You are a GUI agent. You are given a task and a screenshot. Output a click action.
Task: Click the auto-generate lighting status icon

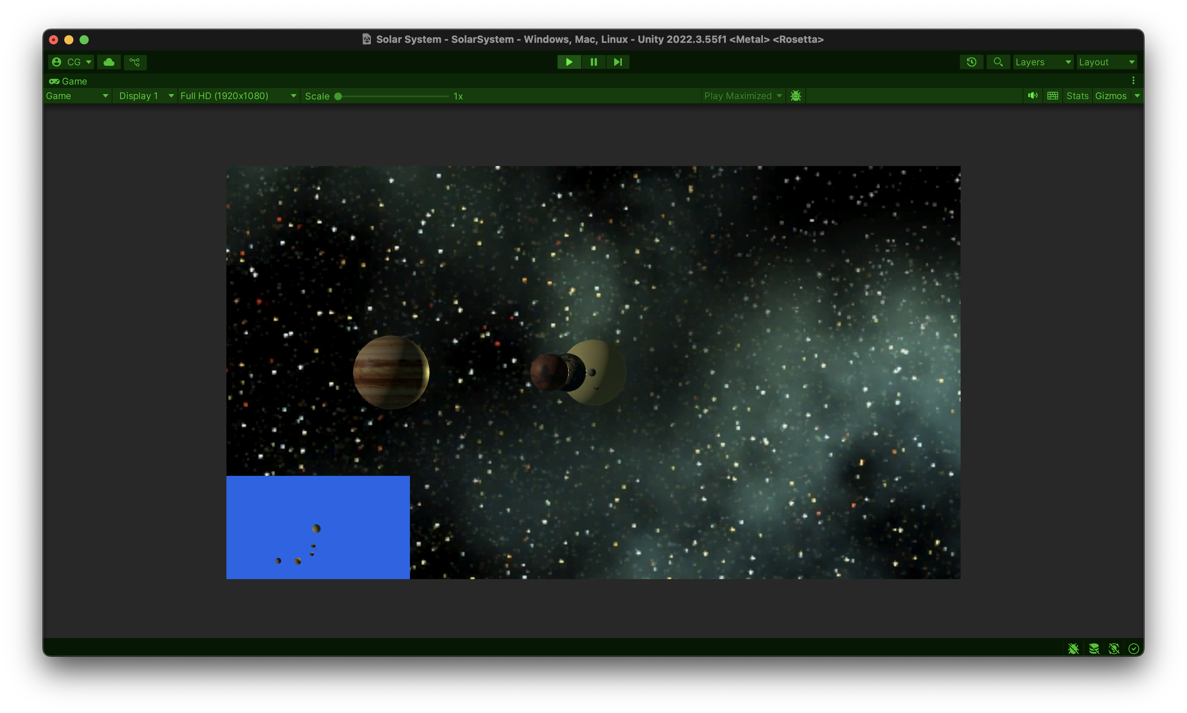[x=1114, y=649]
